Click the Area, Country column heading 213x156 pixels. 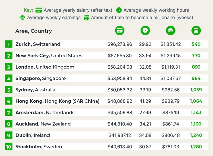(x=34, y=31)
